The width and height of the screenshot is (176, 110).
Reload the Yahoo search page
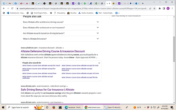pyautogui.click(x=12, y=9)
